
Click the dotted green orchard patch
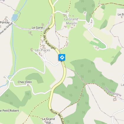pos(98,44)
